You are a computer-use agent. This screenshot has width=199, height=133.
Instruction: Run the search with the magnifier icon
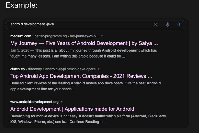pos(179,24)
